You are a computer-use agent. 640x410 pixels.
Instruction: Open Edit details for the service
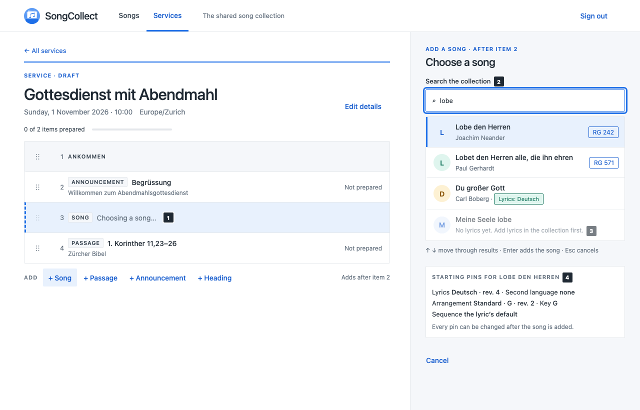tap(363, 106)
